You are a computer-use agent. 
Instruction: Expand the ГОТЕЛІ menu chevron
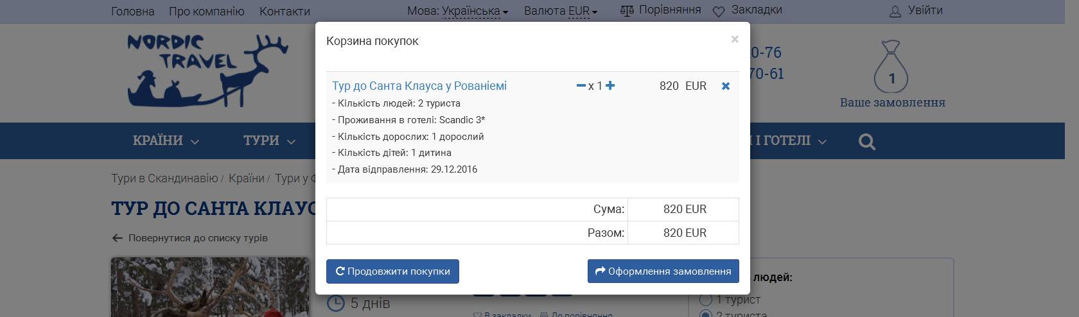click(x=822, y=142)
